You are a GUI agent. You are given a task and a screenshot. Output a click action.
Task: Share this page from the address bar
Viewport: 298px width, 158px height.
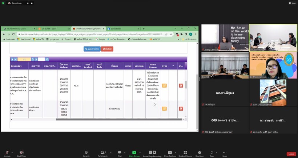(x=166, y=34)
